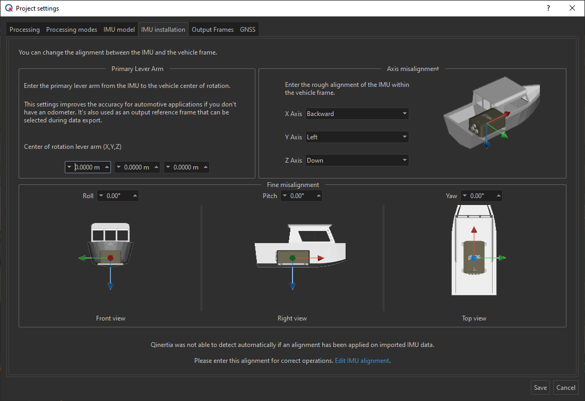This screenshot has height=401, width=585.
Task: Click the 'Top view' caption
Action: [474, 318]
